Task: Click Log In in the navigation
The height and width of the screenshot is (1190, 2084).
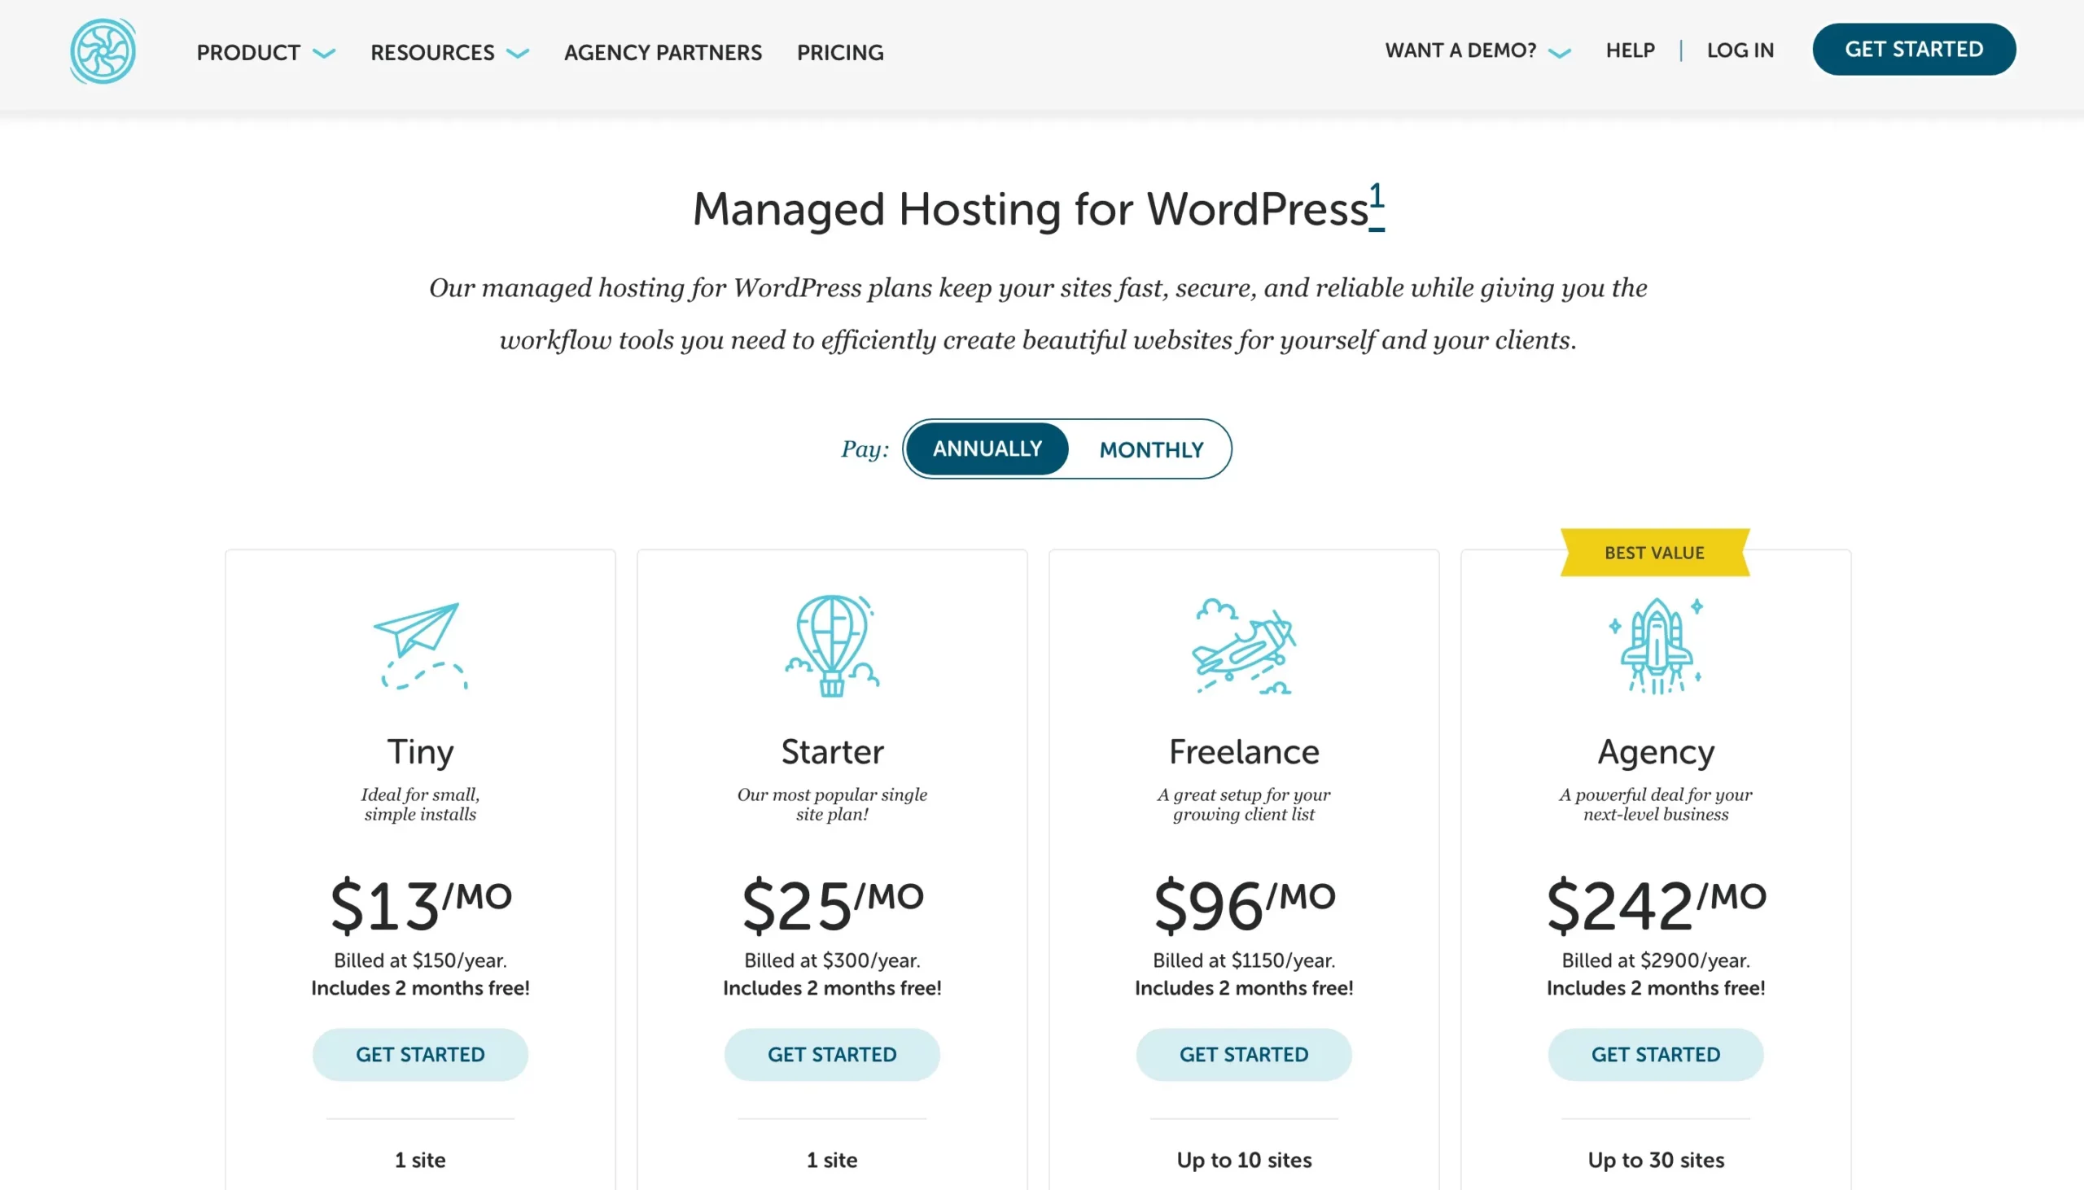Action: [x=1739, y=50]
